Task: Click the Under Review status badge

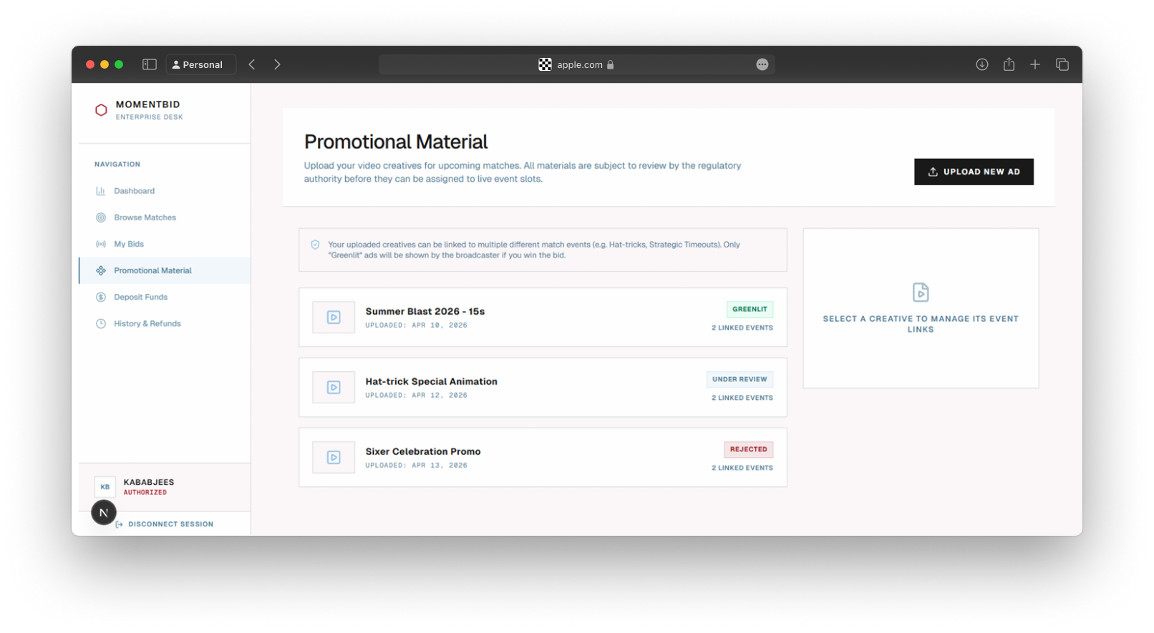Action: click(740, 380)
